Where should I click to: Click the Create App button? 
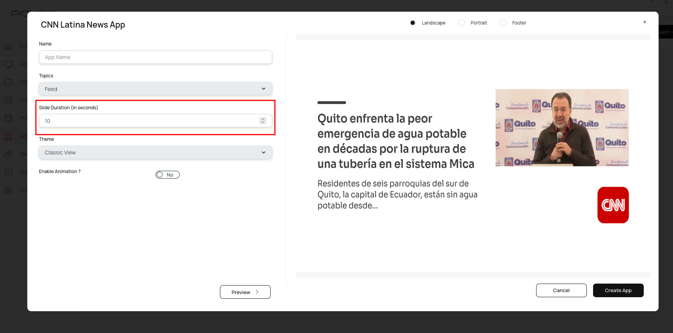click(x=618, y=290)
